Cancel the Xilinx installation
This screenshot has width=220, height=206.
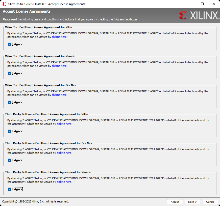210,202
